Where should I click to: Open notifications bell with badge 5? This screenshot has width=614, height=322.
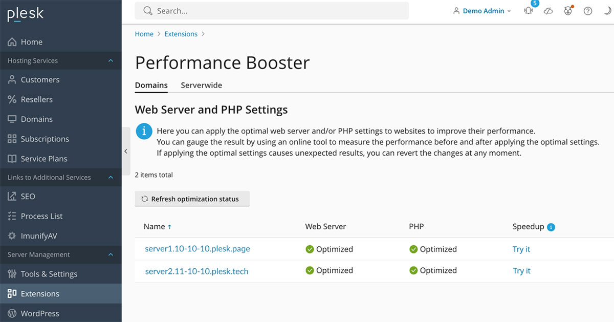click(529, 11)
